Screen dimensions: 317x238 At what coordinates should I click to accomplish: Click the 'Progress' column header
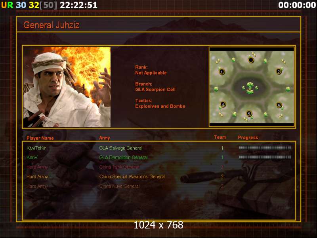248,138
